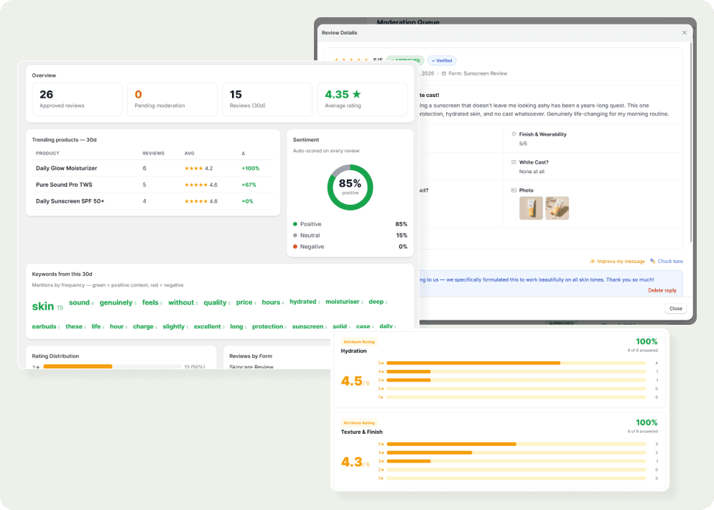Click the sparkle icon beside Improve my message
This screenshot has width=714, height=510.
tap(593, 261)
